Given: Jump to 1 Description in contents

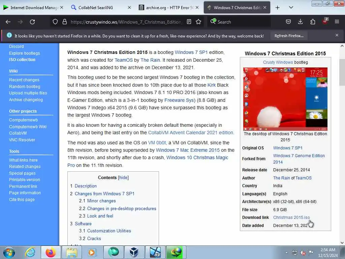Looking at the screenshot, I should 86,186.
